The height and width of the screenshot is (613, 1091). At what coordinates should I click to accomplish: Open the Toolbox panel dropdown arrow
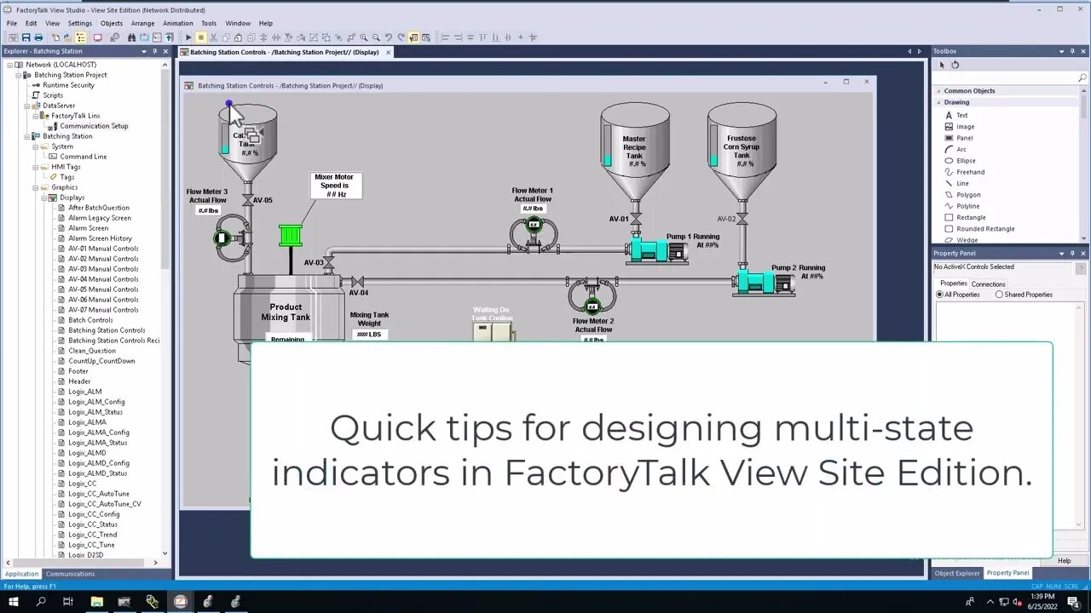1062,51
